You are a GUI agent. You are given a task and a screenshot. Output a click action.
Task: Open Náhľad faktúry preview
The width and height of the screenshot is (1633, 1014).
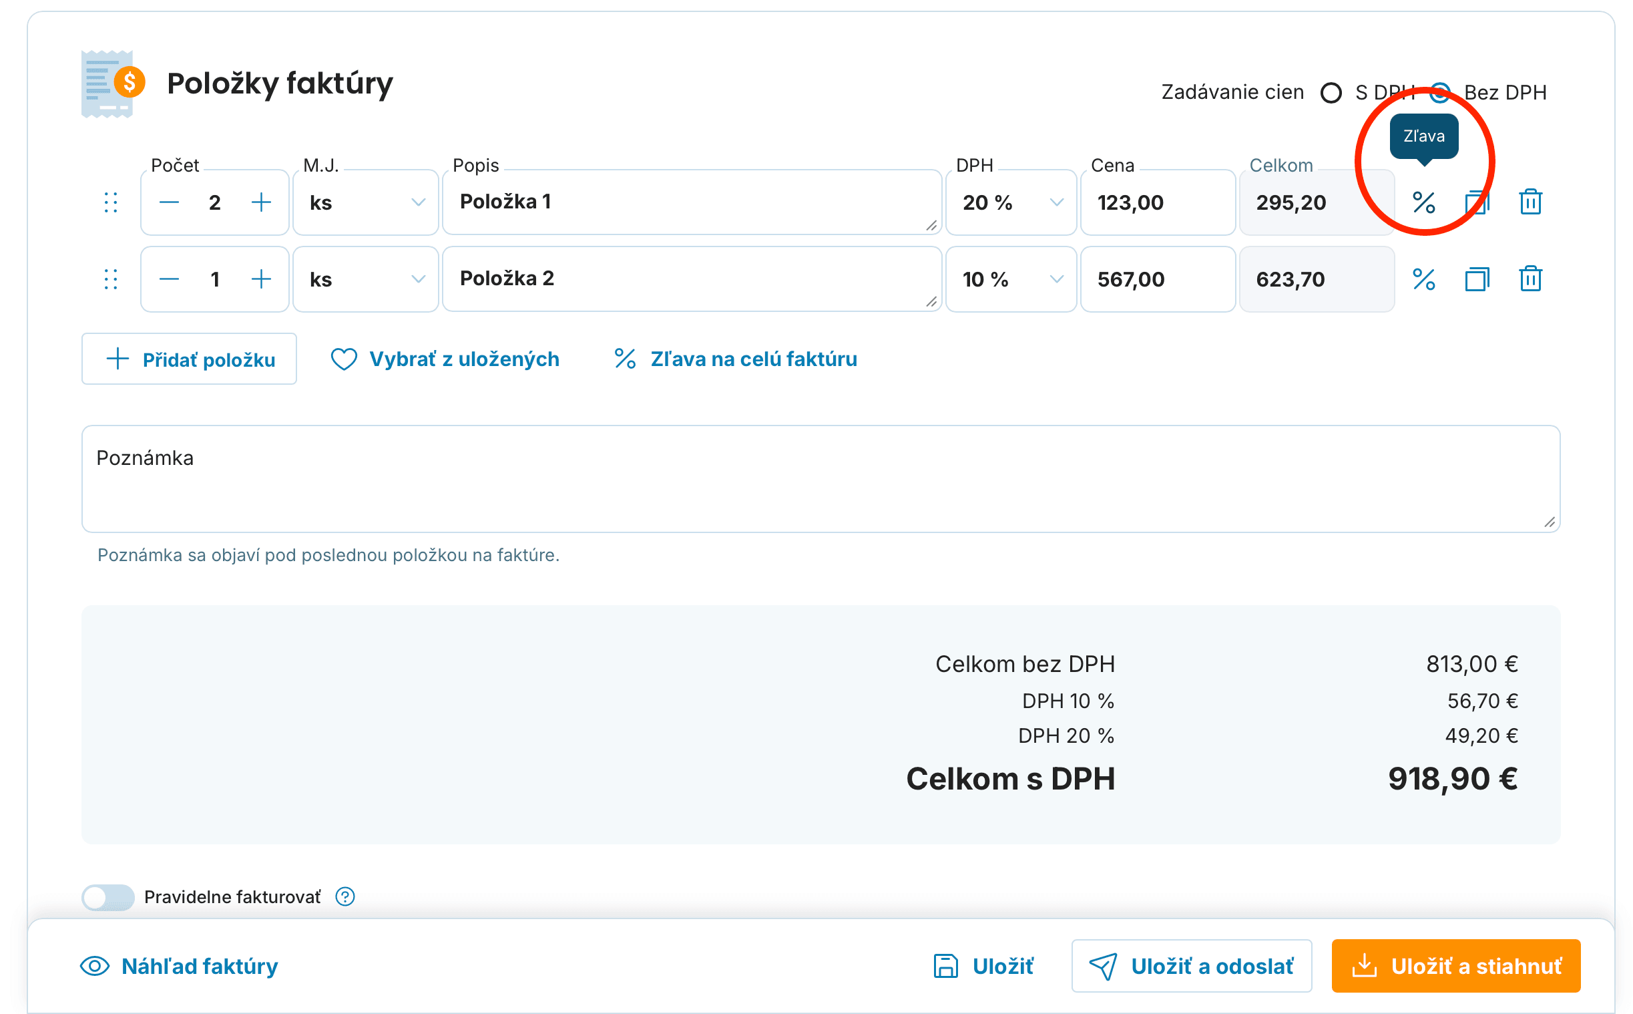[x=179, y=966]
